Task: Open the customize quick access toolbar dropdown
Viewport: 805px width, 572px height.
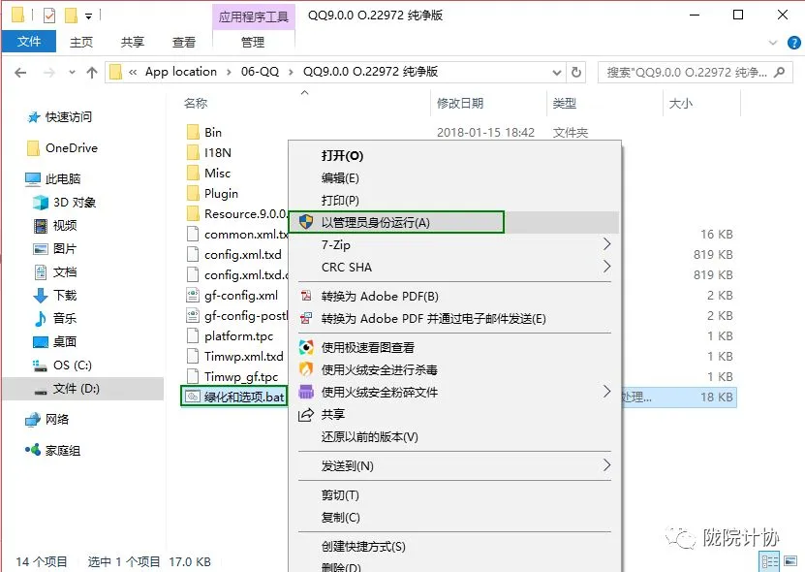Action: click(x=88, y=16)
